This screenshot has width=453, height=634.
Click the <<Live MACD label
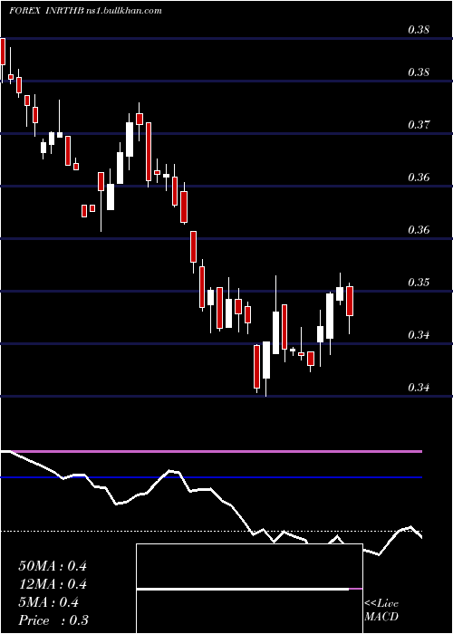coord(381,610)
